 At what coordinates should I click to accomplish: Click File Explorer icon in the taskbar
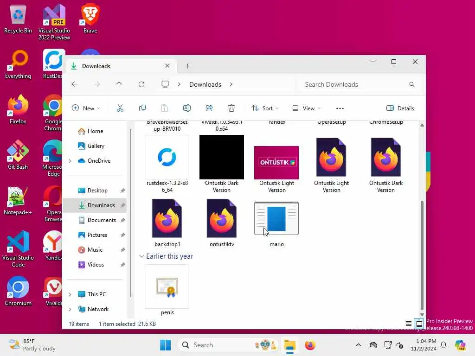[x=289, y=345]
